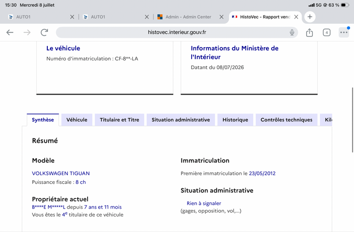Click Rien à signaler status text
The width and height of the screenshot is (354, 232).
[204, 203]
